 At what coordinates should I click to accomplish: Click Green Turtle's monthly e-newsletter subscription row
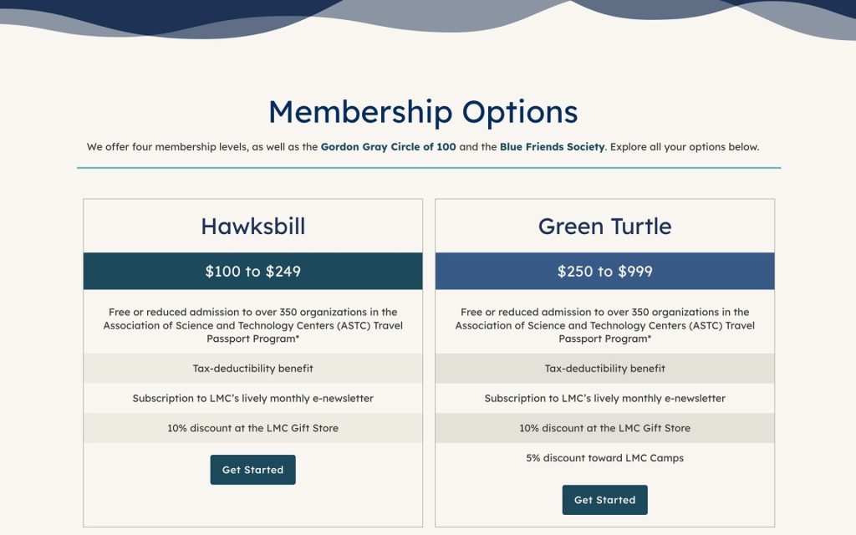pos(605,399)
